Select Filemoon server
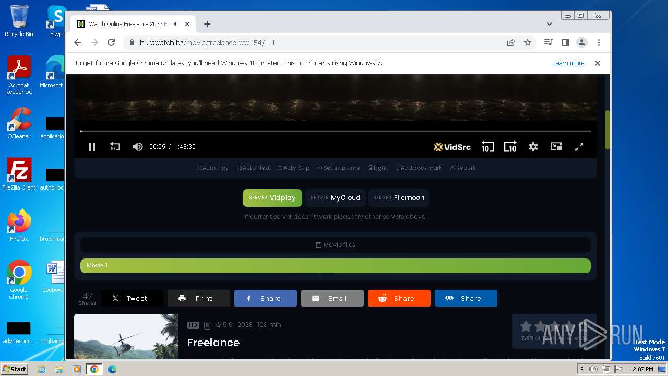The height and width of the screenshot is (376, 668). (399, 198)
